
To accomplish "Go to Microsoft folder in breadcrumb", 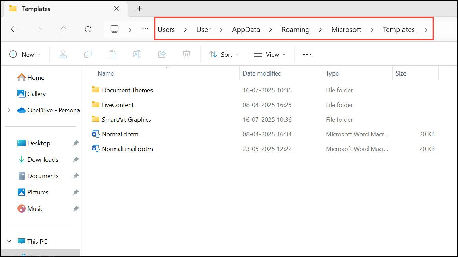I will 346,30.
